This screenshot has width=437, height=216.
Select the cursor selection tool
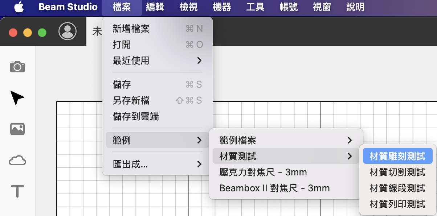17,98
